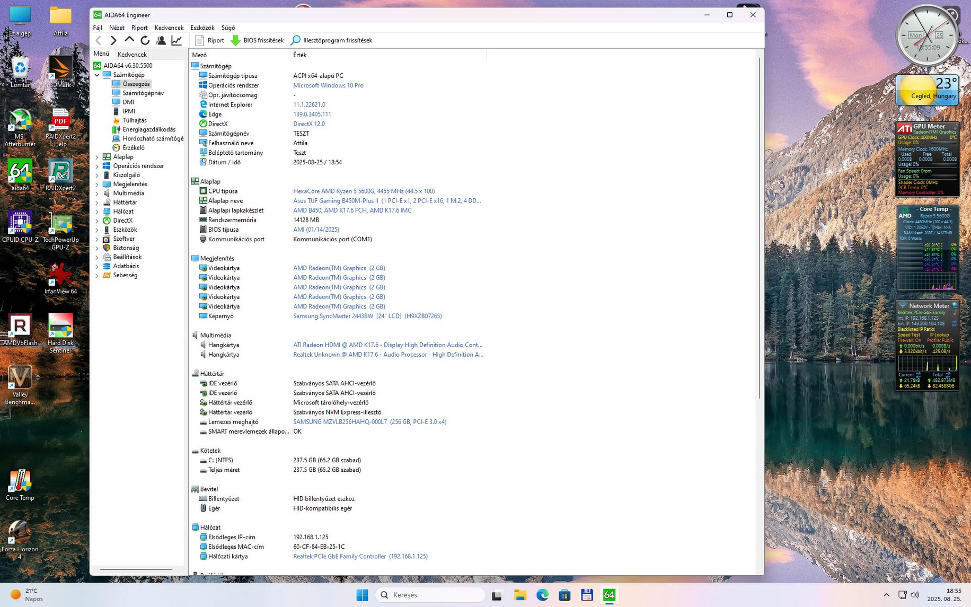This screenshot has width=971, height=607.
Task: Open the CPUID CPU-Z desktop icon
Action: pos(20,226)
